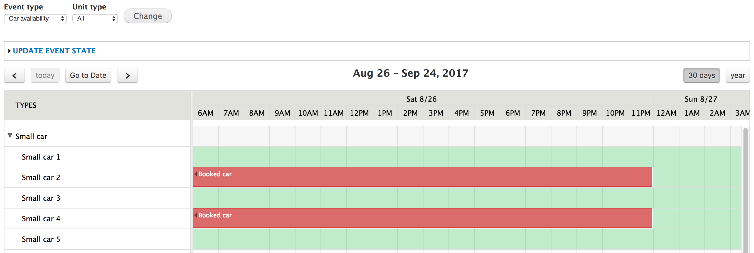The height and width of the screenshot is (253, 754).
Task: Open the Go to Date picker
Action: (88, 75)
